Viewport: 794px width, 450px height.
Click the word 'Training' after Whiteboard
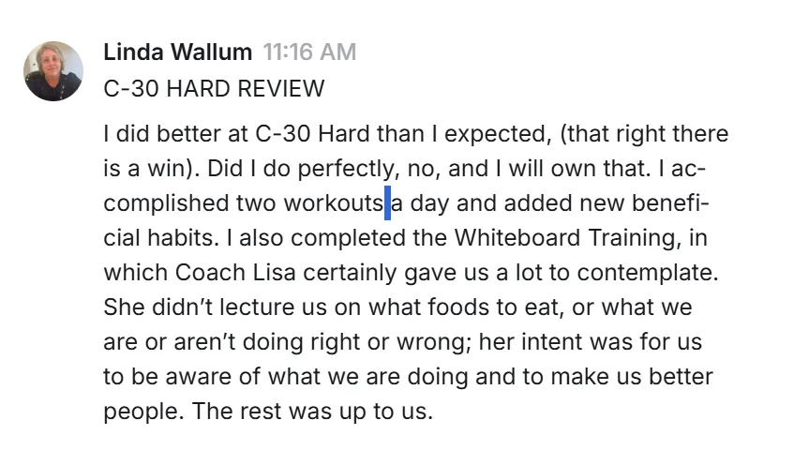click(x=631, y=238)
